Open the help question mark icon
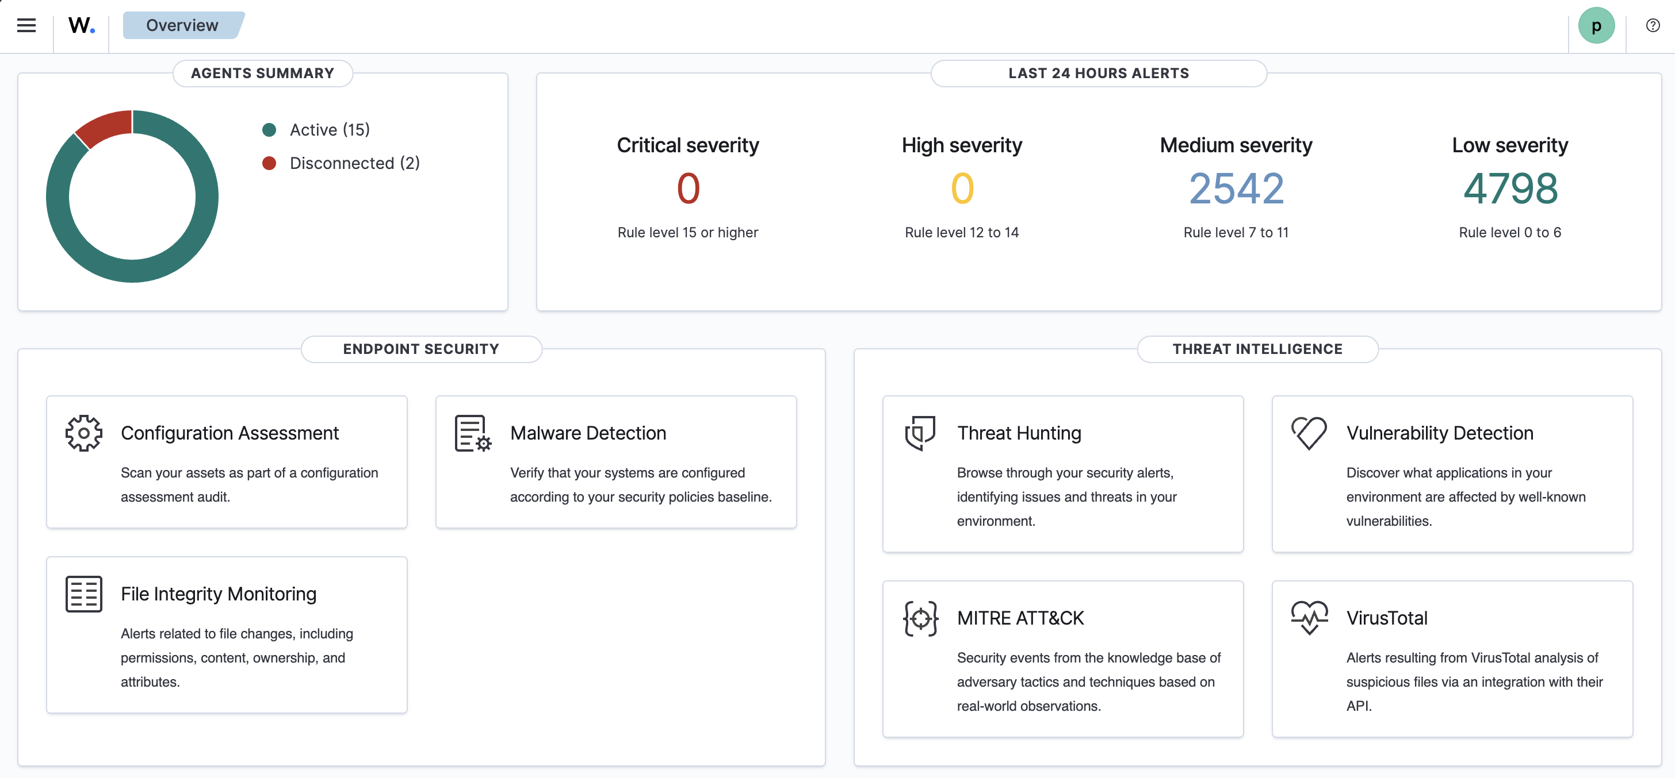 pyautogui.click(x=1652, y=25)
